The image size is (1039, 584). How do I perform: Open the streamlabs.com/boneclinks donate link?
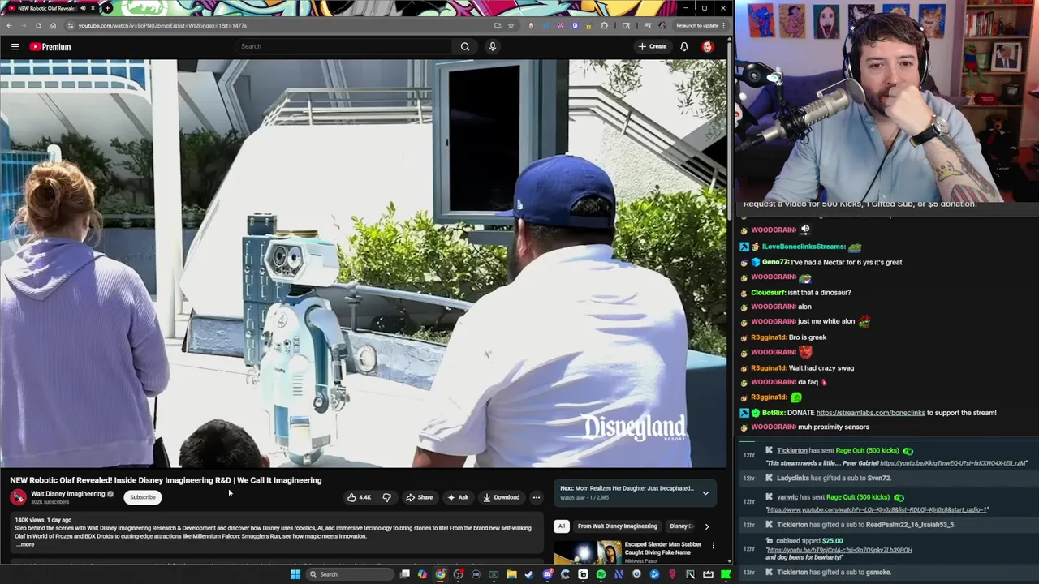[x=870, y=413]
